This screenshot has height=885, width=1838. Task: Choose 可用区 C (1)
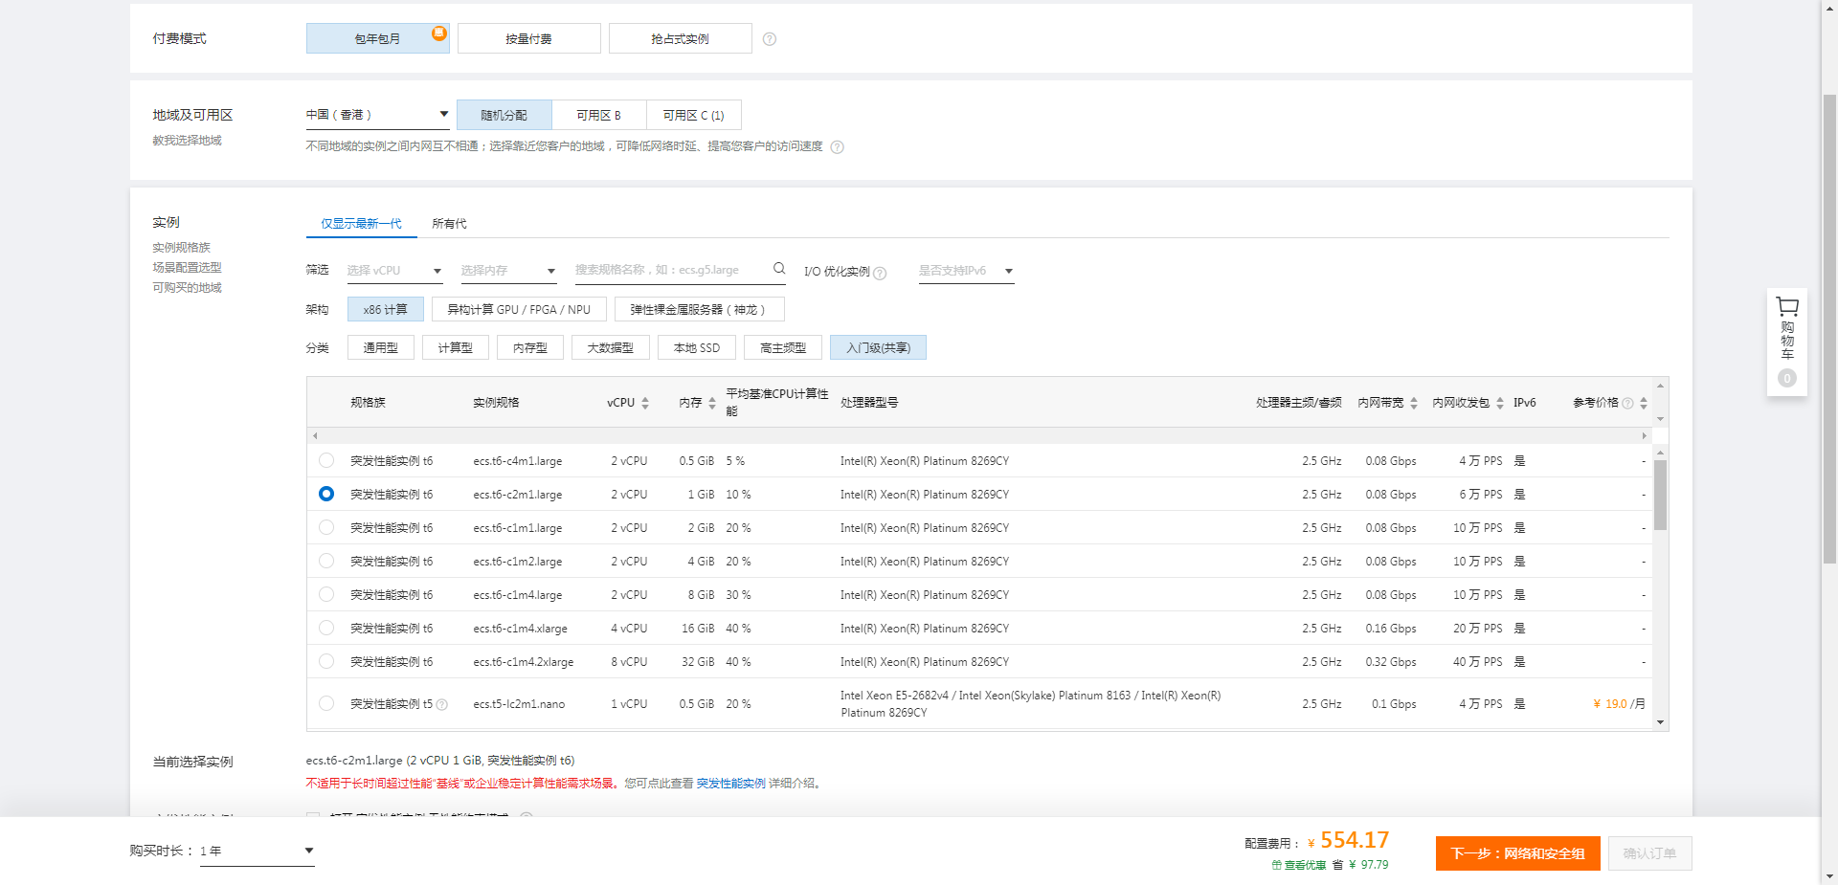pyautogui.click(x=693, y=115)
